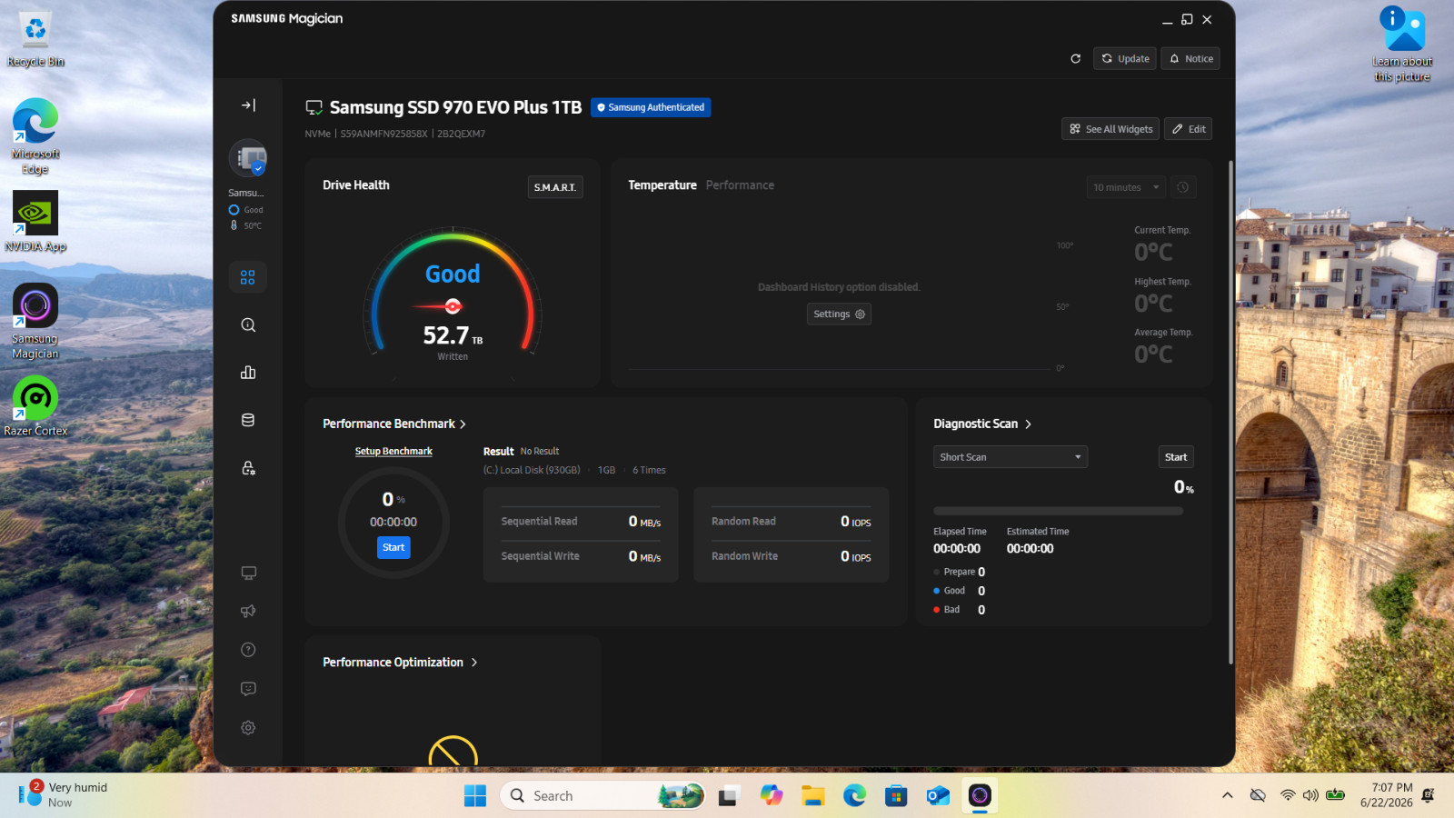1454x818 pixels.
Task: Click the Setup Benchmark link
Action: [x=393, y=452]
